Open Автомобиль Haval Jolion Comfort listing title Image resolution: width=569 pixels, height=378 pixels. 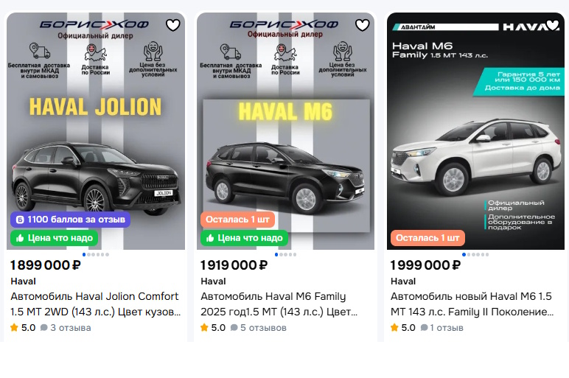click(x=95, y=304)
